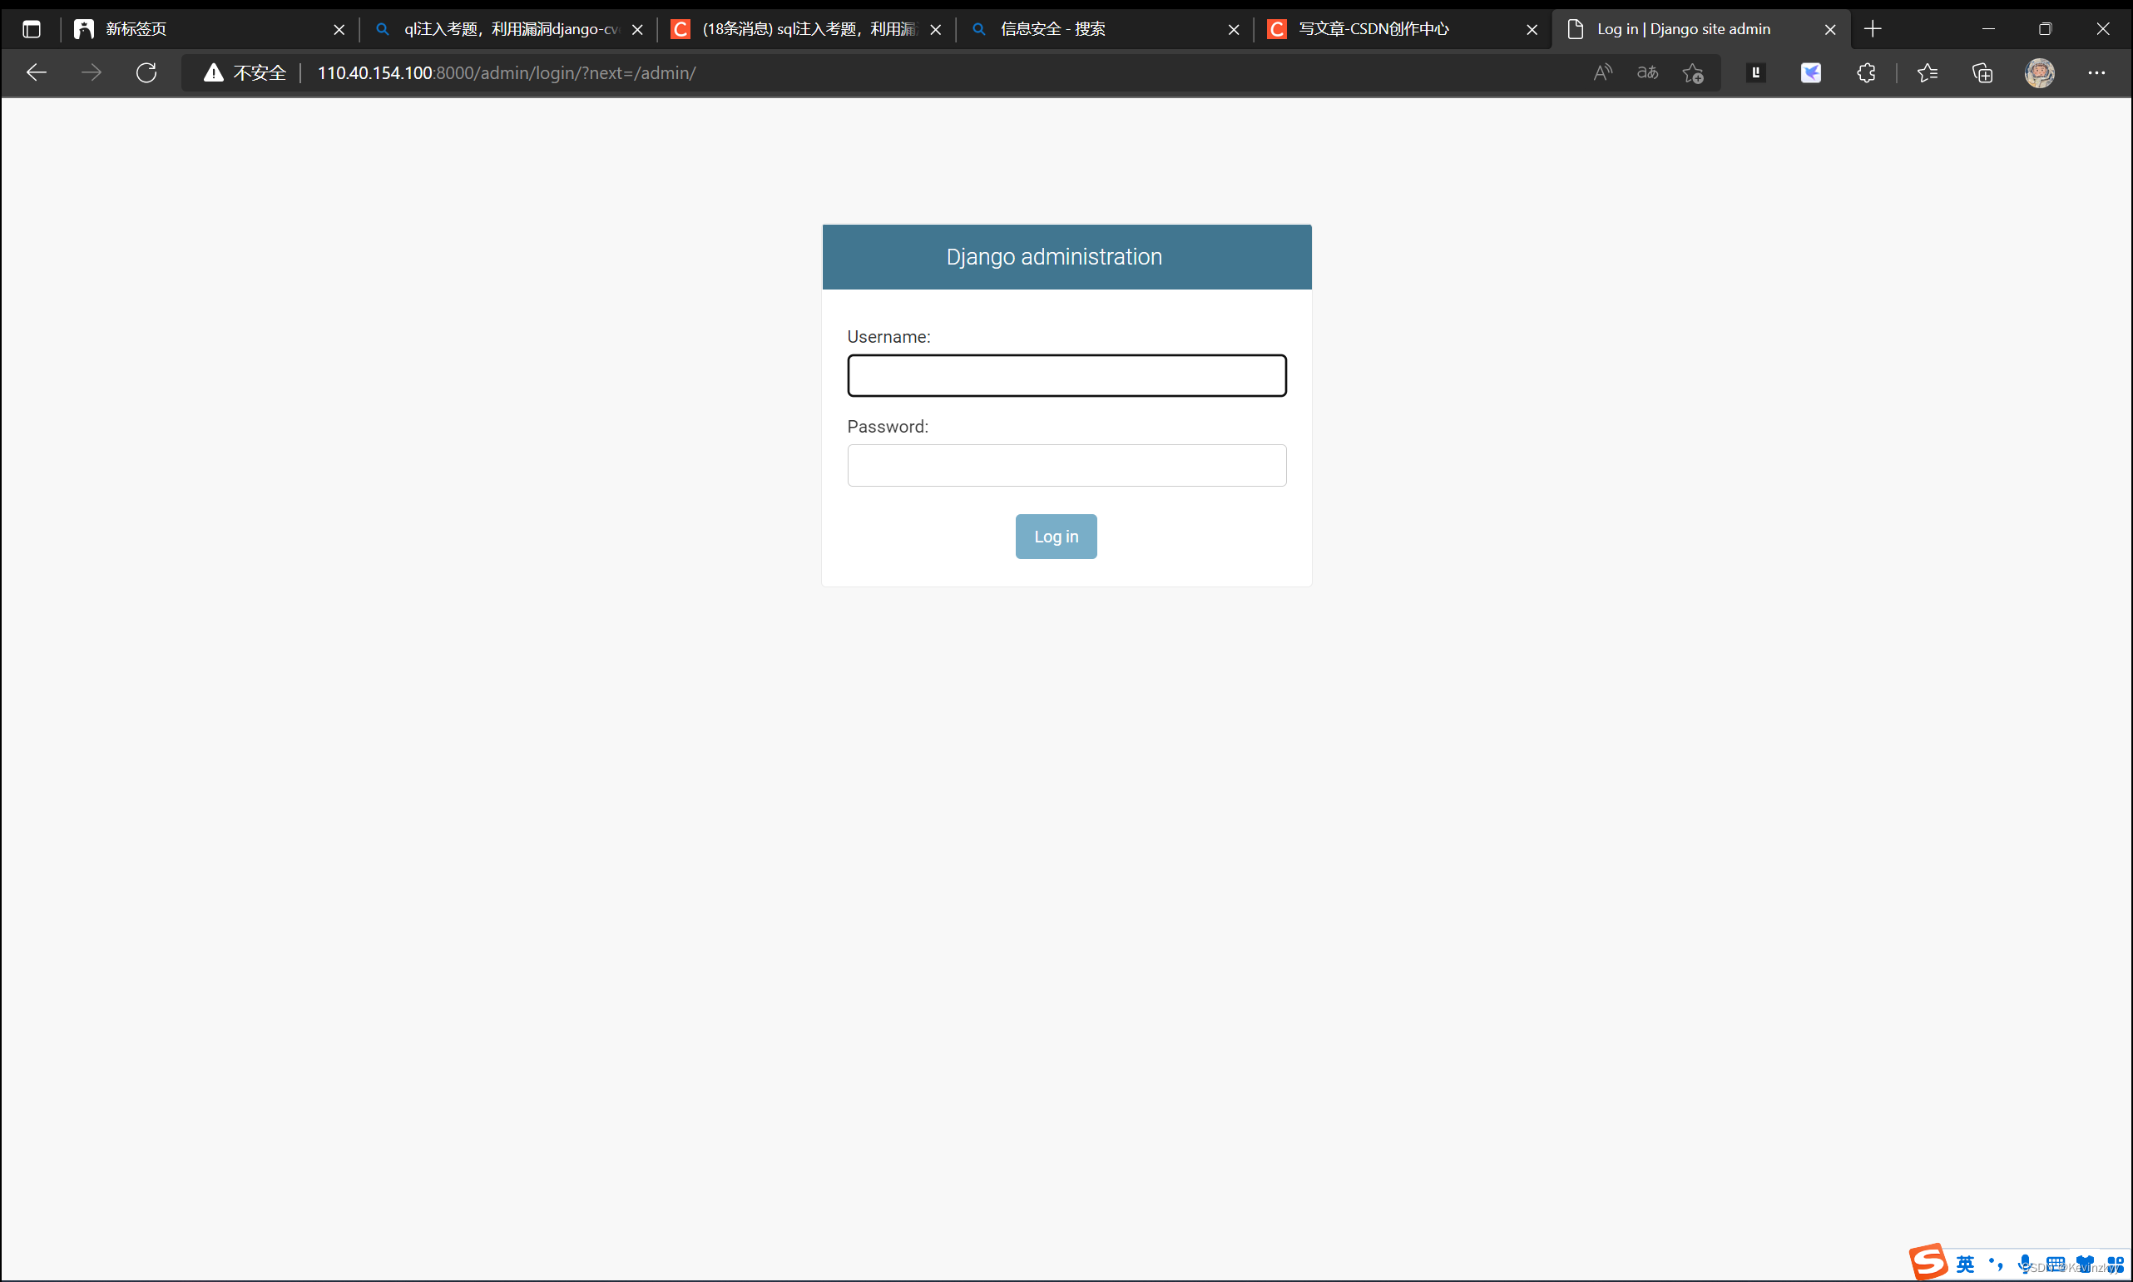Open the tab actions menu icon
2133x1282 pixels.
(32, 29)
